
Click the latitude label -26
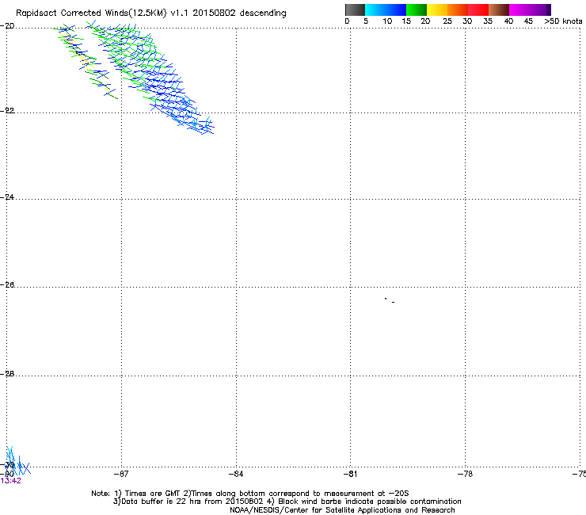[x=7, y=284]
